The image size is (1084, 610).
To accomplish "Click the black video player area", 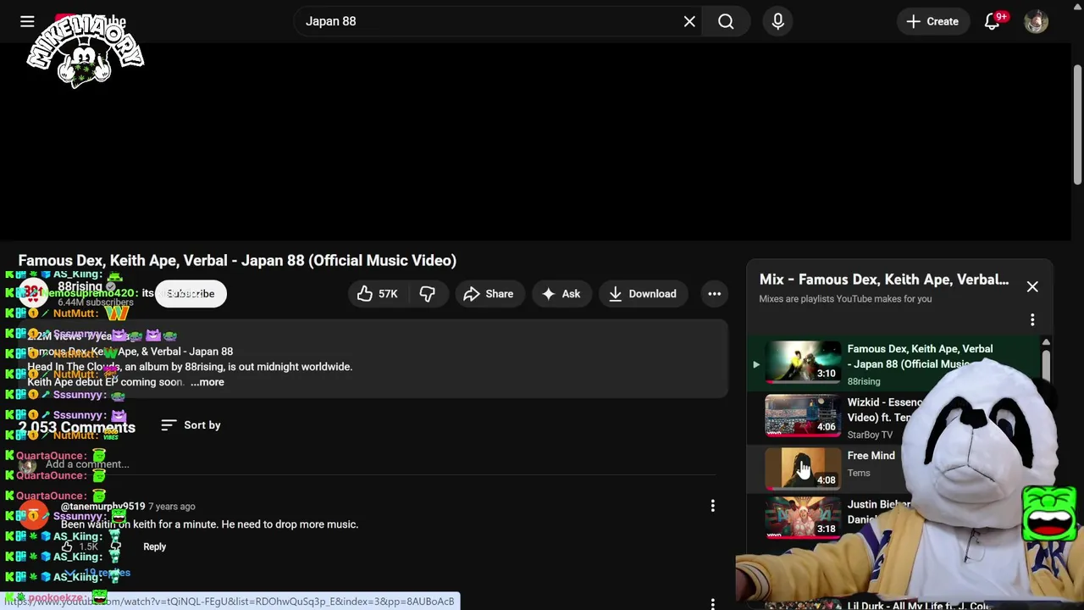I will coord(535,141).
